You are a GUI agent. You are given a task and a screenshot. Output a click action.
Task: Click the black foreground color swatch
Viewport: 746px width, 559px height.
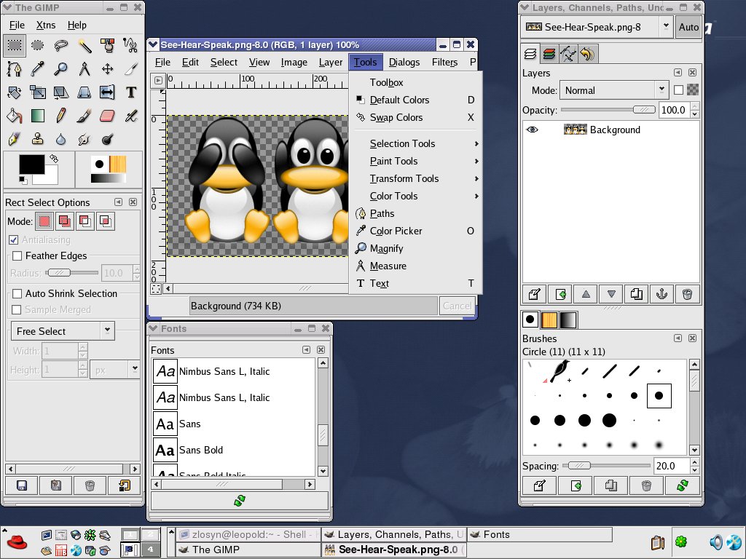pyautogui.click(x=31, y=164)
